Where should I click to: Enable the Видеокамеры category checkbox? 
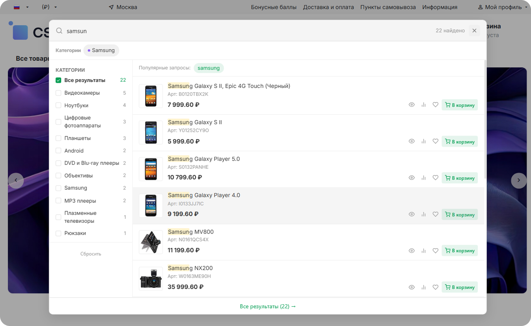(58, 93)
